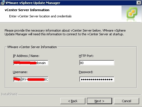
Task: Cancel the Update Manager installation
Action: click(x=127, y=101)
